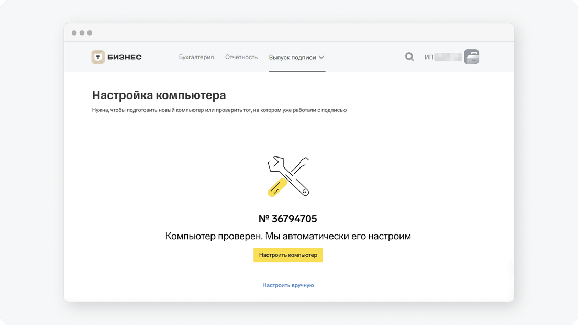Minimize the window with the middle dot

(x=82, y=33)
